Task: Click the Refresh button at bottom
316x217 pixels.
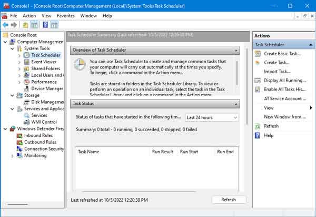Action: point(229,200)
